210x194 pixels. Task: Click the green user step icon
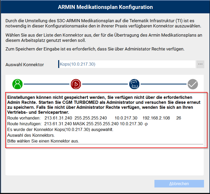pyautogui.click(x=17, y=84)
